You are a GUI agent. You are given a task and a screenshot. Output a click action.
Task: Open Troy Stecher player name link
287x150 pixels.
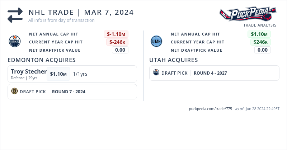[x=29, y=71]
